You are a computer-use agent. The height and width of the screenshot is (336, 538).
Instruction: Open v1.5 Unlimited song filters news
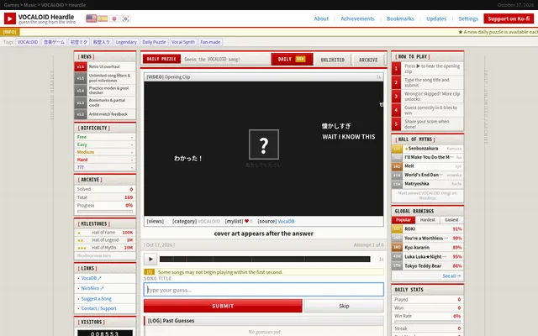[x=105, y=78]
